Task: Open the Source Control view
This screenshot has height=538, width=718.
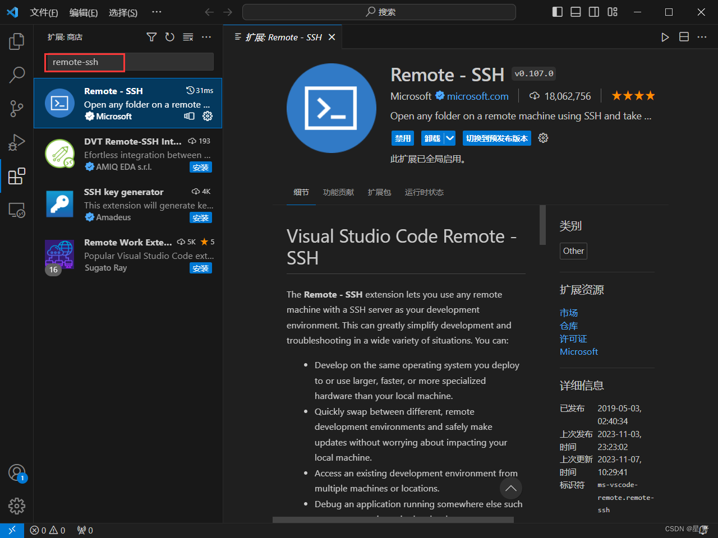Action: 17,108
